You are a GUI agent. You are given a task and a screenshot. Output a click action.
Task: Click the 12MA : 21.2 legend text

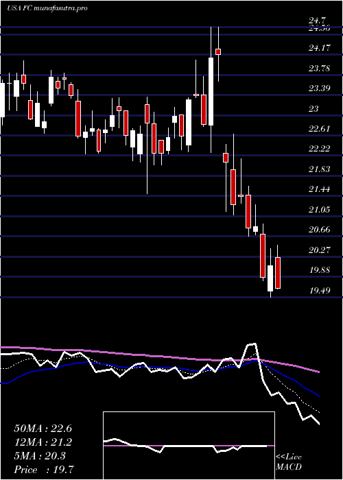(43, 442)
